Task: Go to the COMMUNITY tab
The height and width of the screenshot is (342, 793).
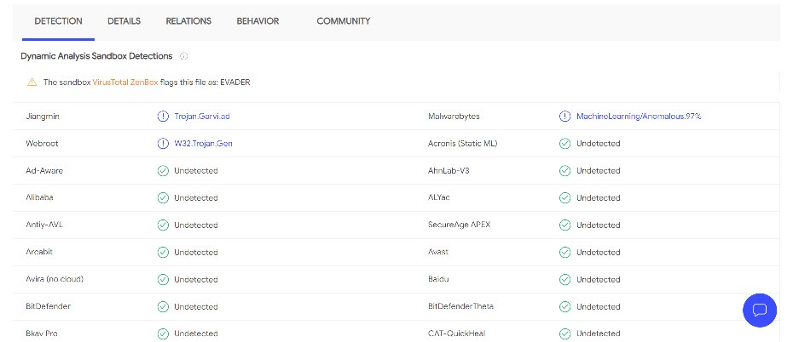Action: coord(344,21)
